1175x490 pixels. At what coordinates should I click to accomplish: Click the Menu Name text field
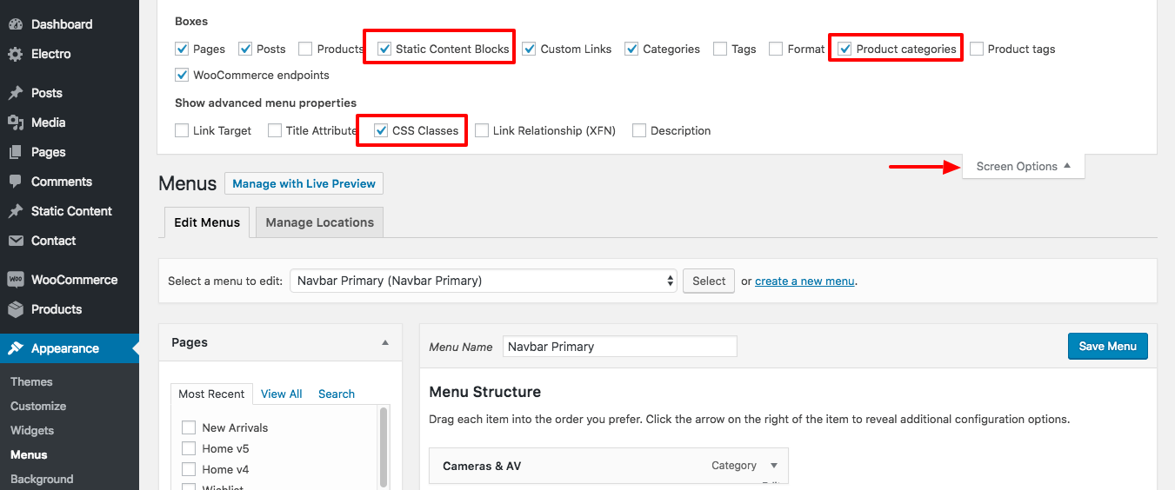pyautogui.click(x=619, y=346)
